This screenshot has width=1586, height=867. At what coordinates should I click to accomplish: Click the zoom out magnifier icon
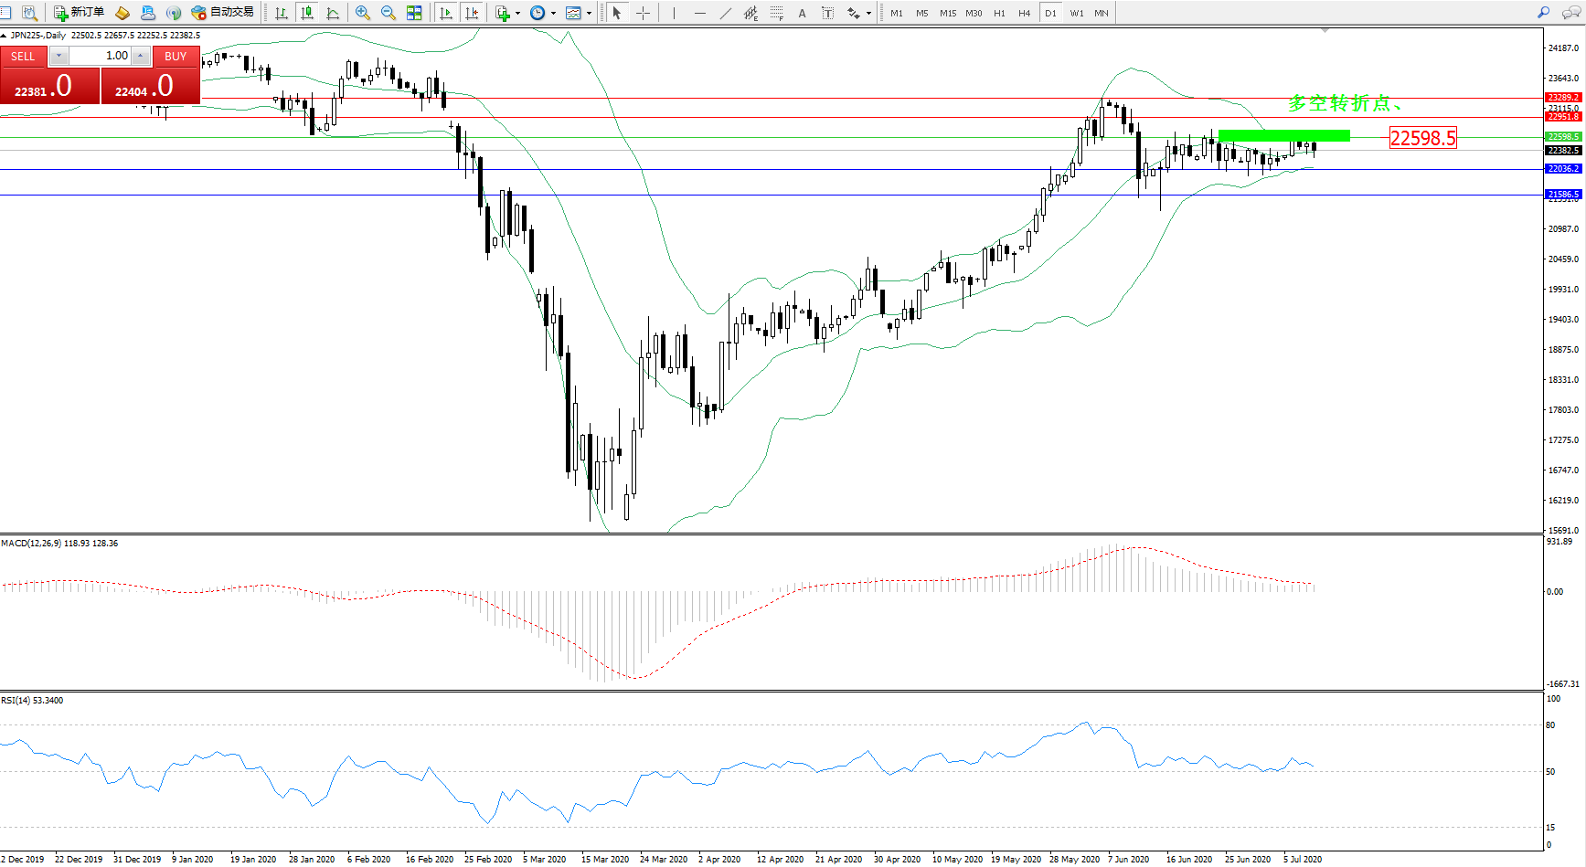(389, 13)
